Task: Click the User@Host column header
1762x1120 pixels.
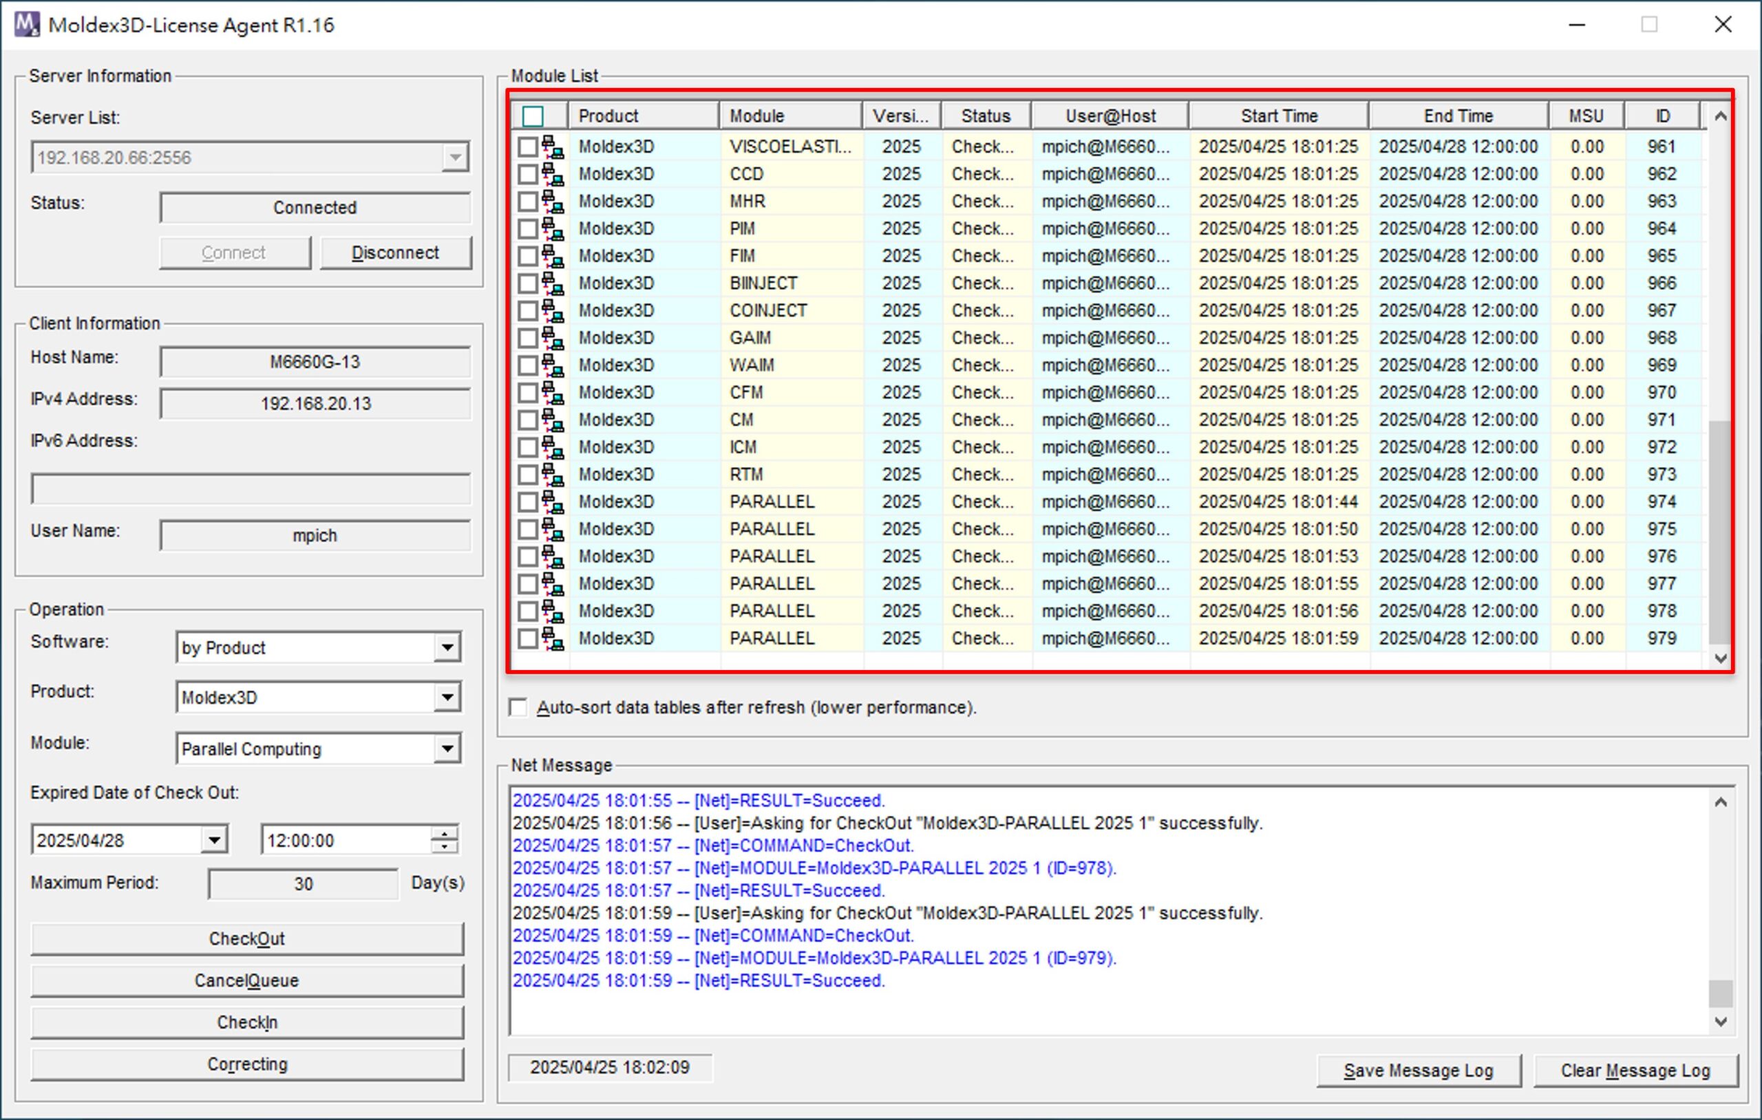Action: tap(1110, 116)
